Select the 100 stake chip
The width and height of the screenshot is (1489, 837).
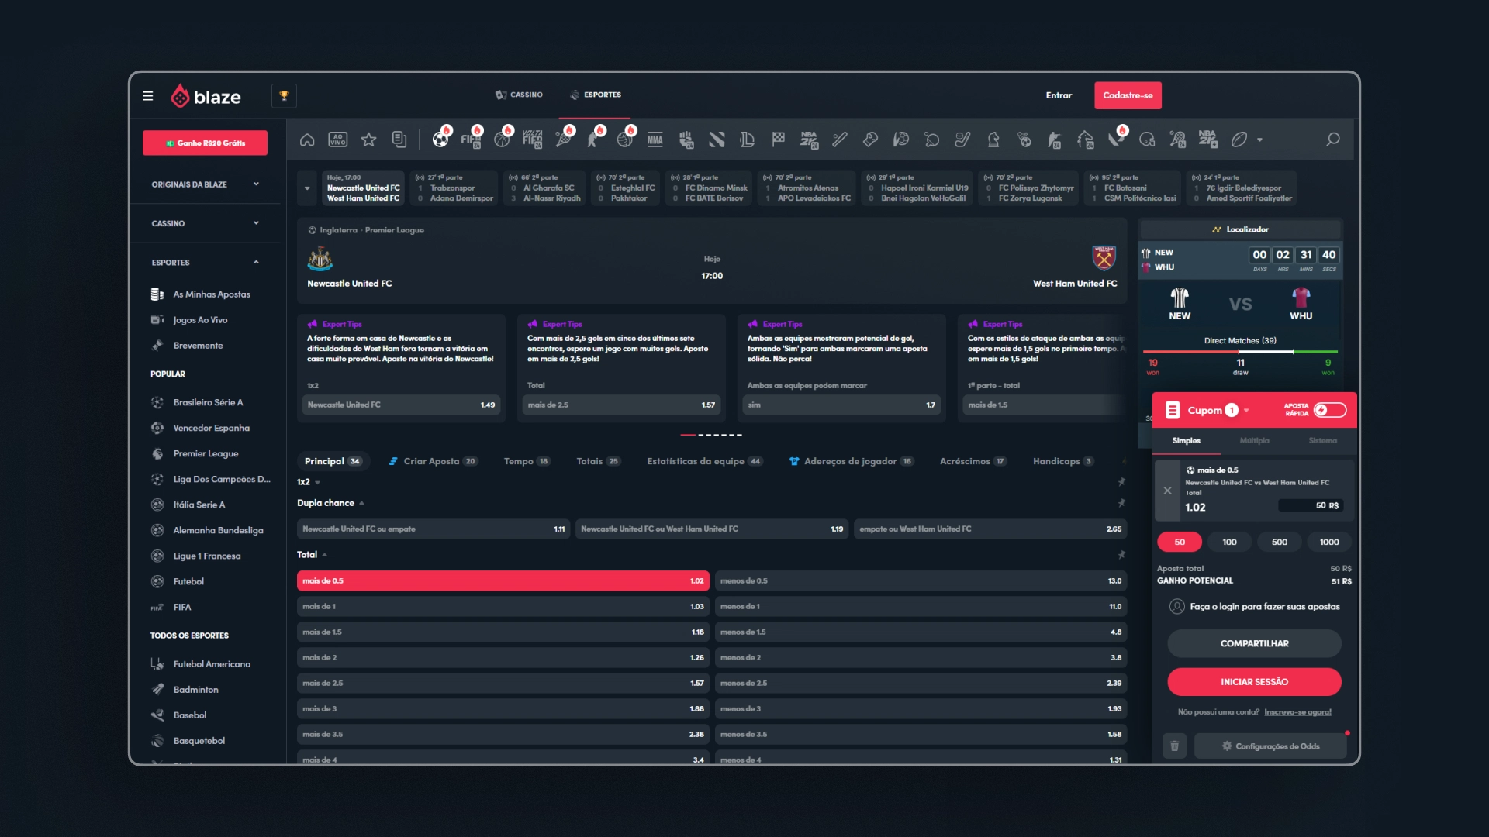(1229, 542)
